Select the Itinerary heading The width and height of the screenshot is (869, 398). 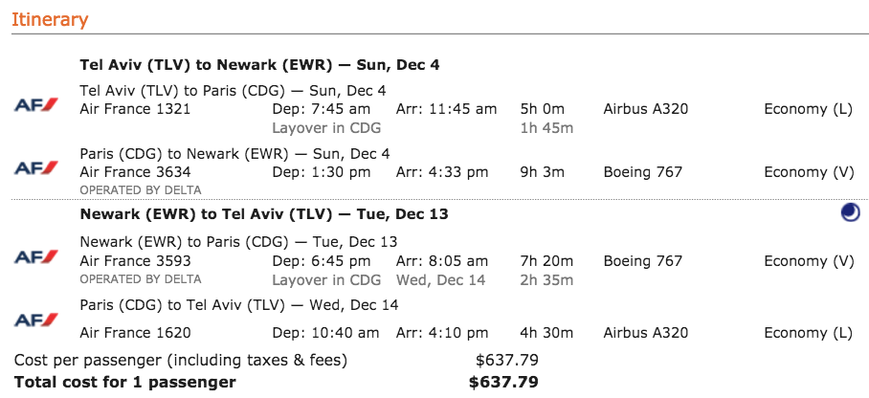pos(50,20)
